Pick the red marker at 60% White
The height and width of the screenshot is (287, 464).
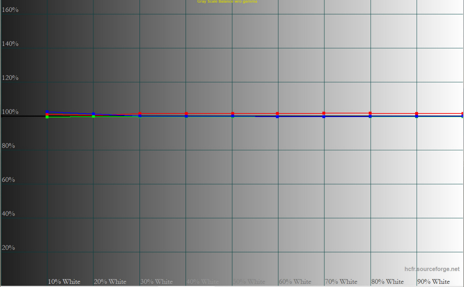277,114
